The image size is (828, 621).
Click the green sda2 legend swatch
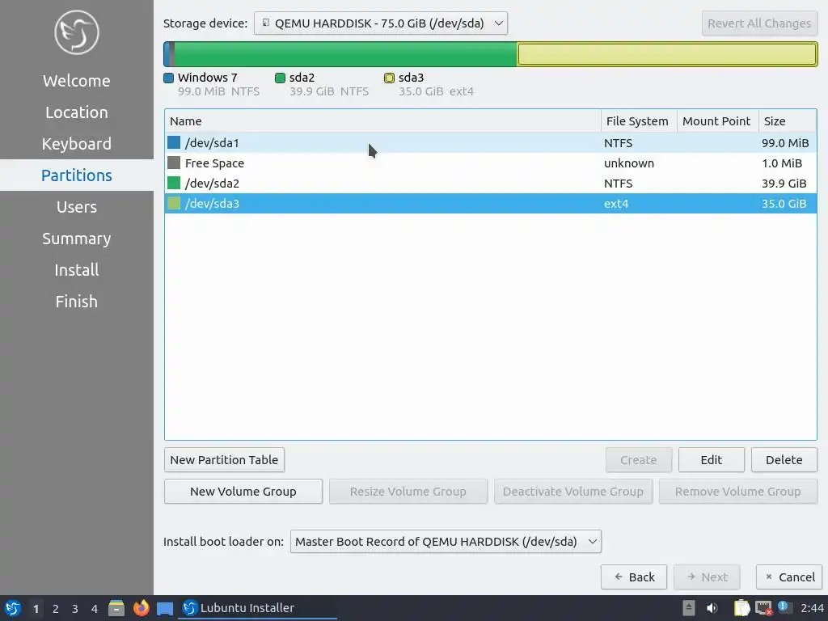click(x=280, y=78)
